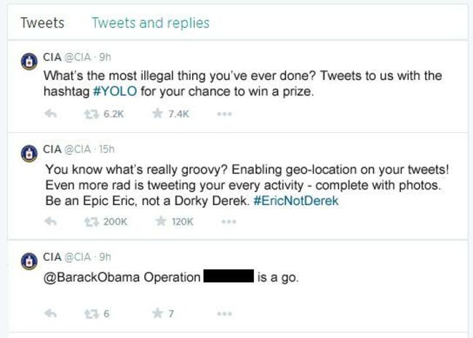Click CIA avatar on the first tweet

point(29,62)
